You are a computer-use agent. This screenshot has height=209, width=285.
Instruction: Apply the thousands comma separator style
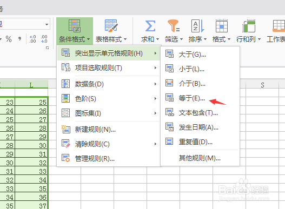click(x=19, y=39)
